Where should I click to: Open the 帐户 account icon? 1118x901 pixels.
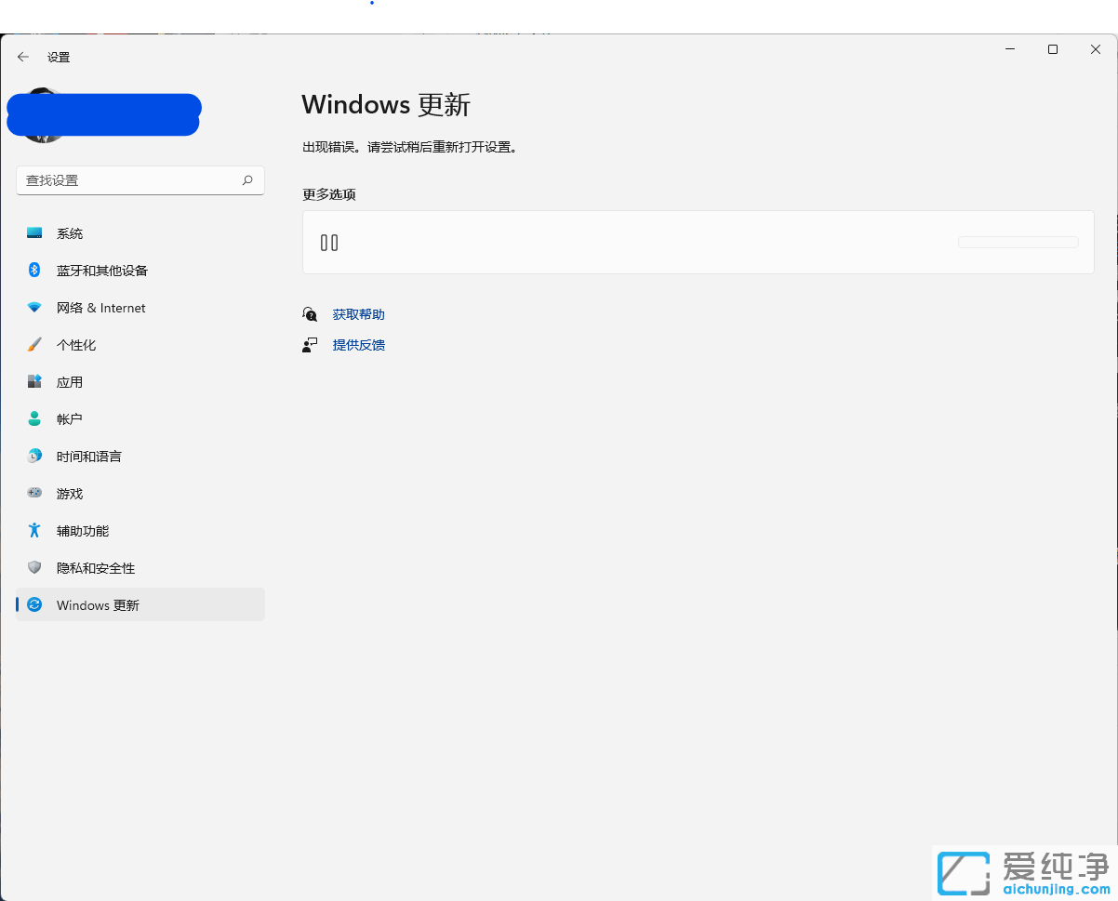pyautogui.click(x=33, y=418)
